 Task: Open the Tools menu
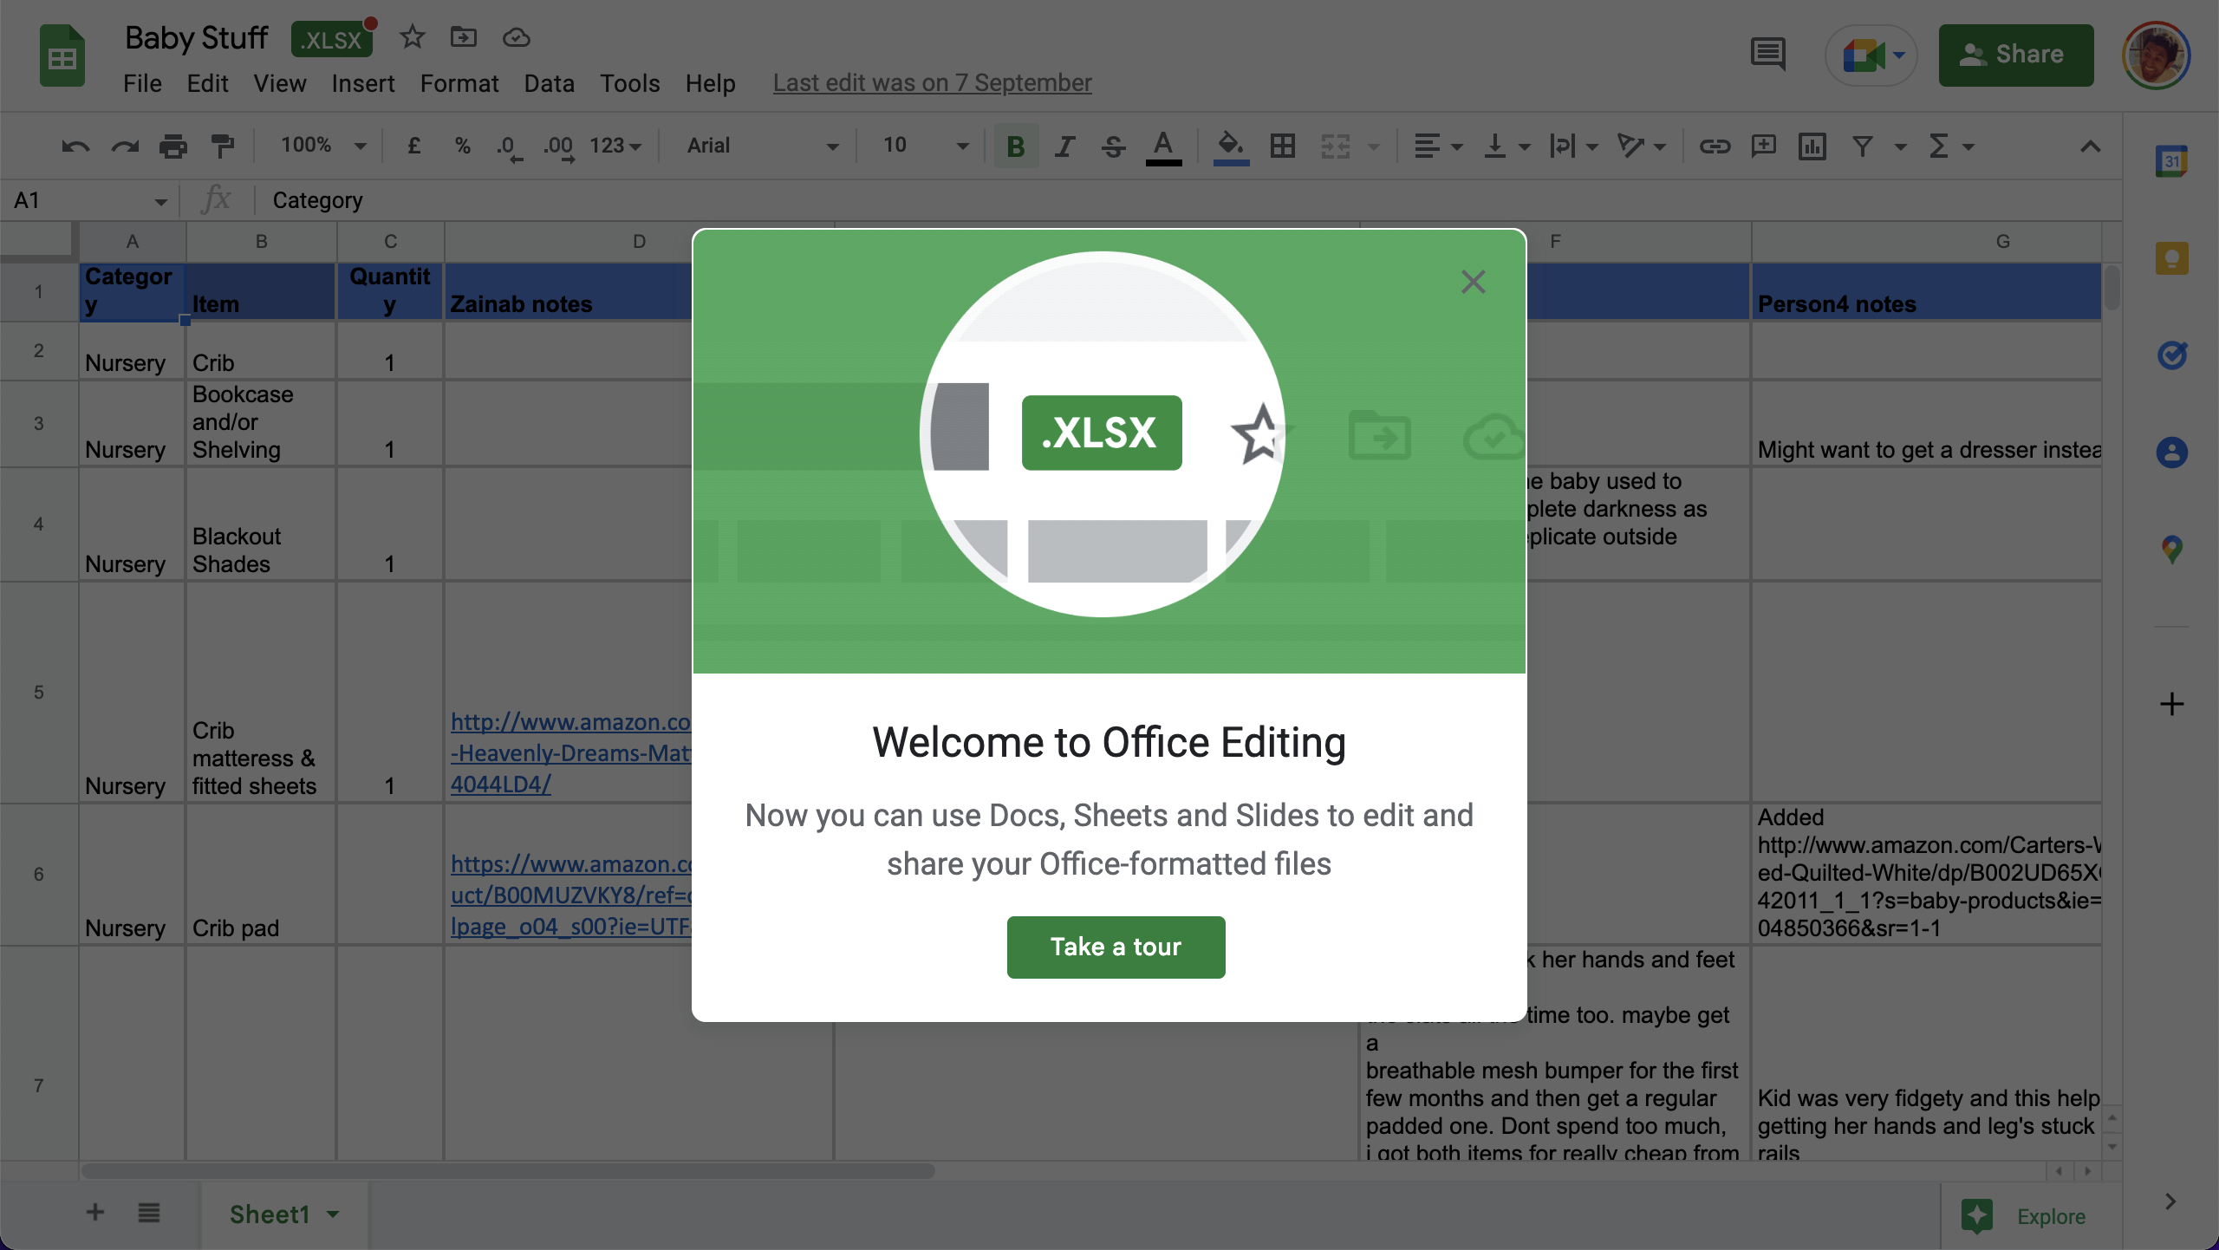(x=630, y=83)
